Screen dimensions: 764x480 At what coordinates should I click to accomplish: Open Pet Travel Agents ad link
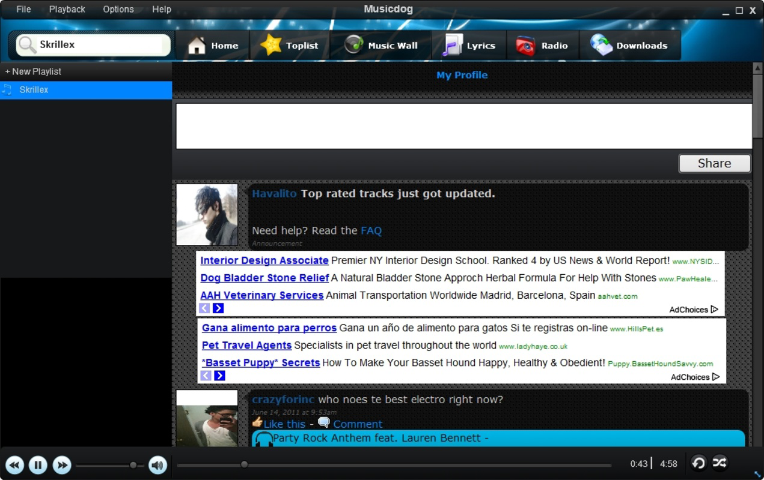point(247,345)
